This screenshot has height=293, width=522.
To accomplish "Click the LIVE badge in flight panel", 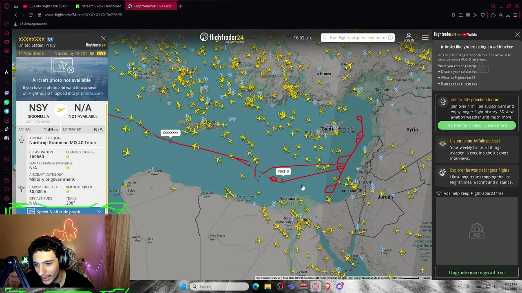I will 101,53.
